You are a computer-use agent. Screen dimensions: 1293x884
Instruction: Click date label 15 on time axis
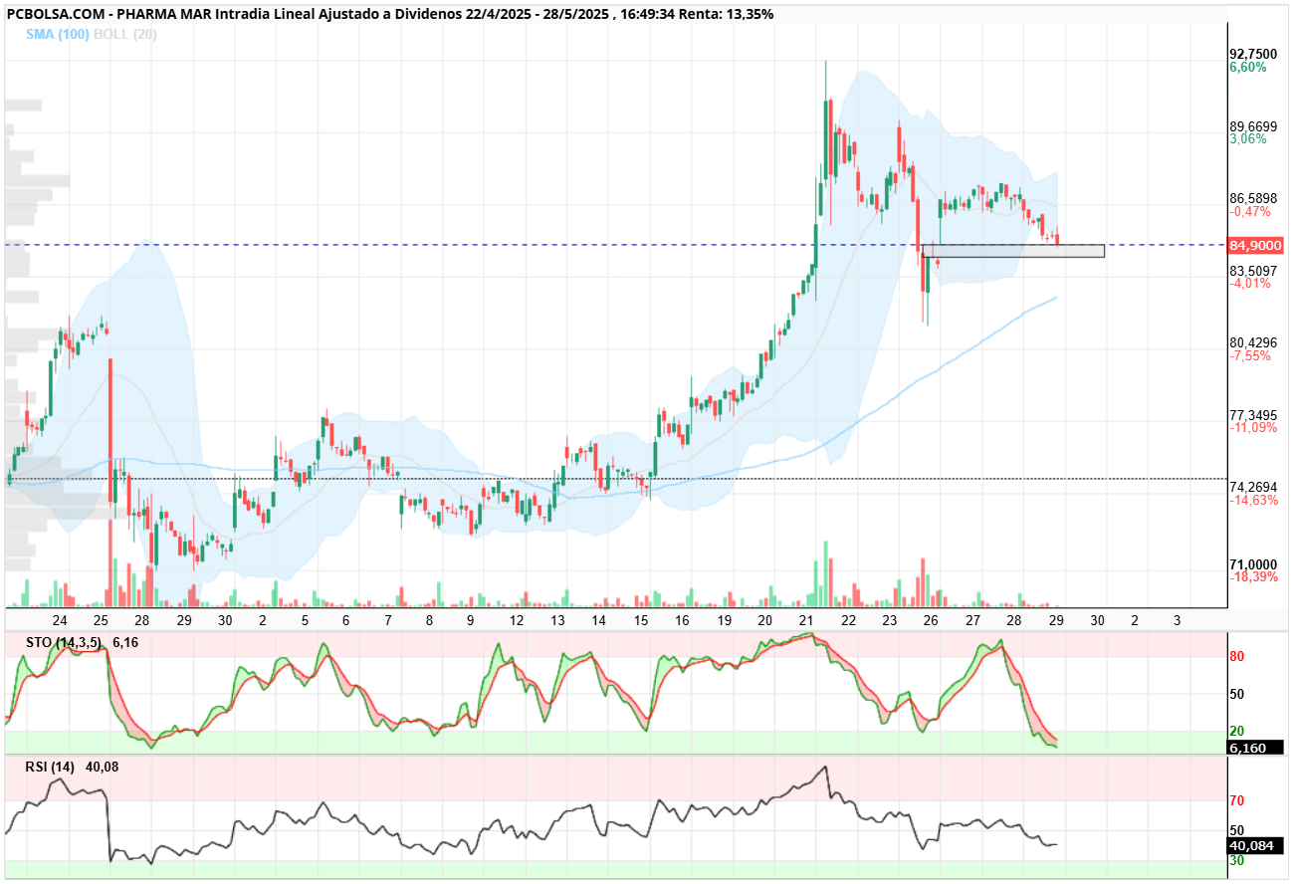click(x=640, y=620)
